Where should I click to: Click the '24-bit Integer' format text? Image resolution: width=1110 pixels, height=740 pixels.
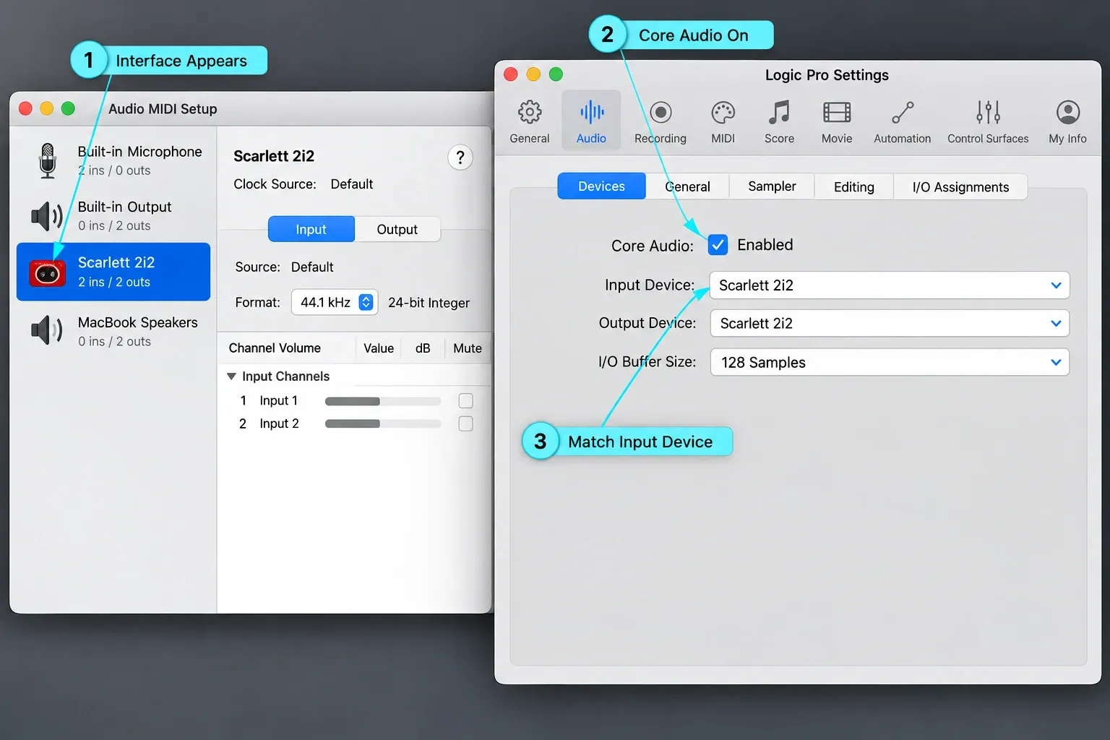(429, 303)
